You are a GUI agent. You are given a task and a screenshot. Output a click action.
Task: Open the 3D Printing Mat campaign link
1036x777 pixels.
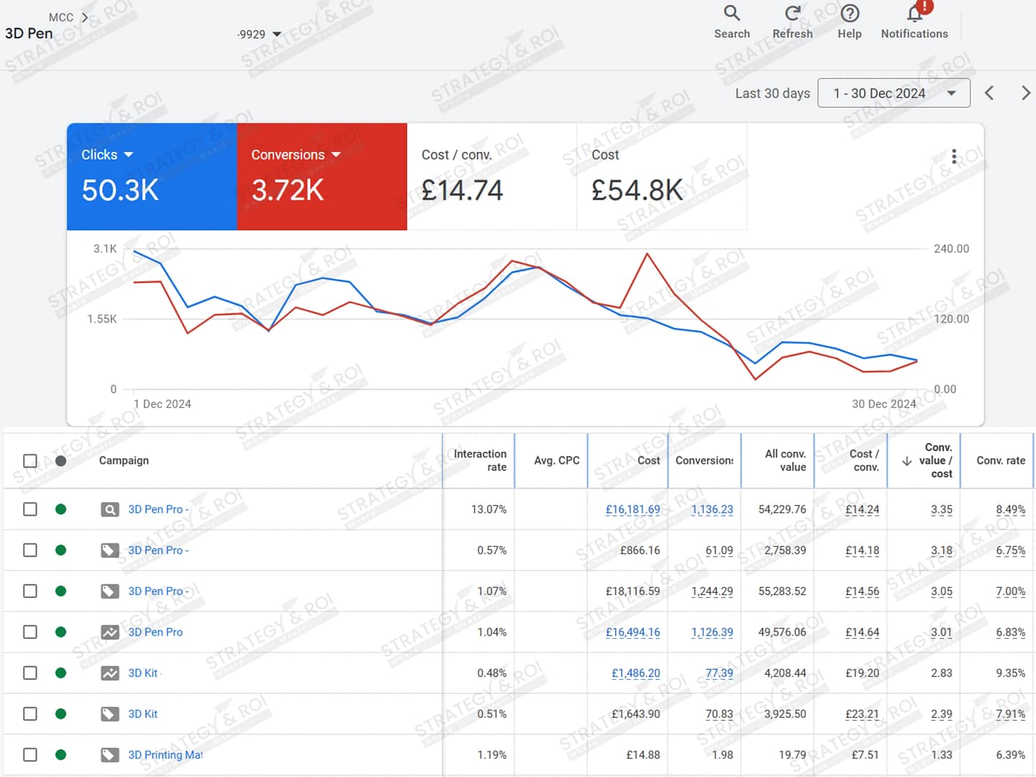[x=165, y=755]
